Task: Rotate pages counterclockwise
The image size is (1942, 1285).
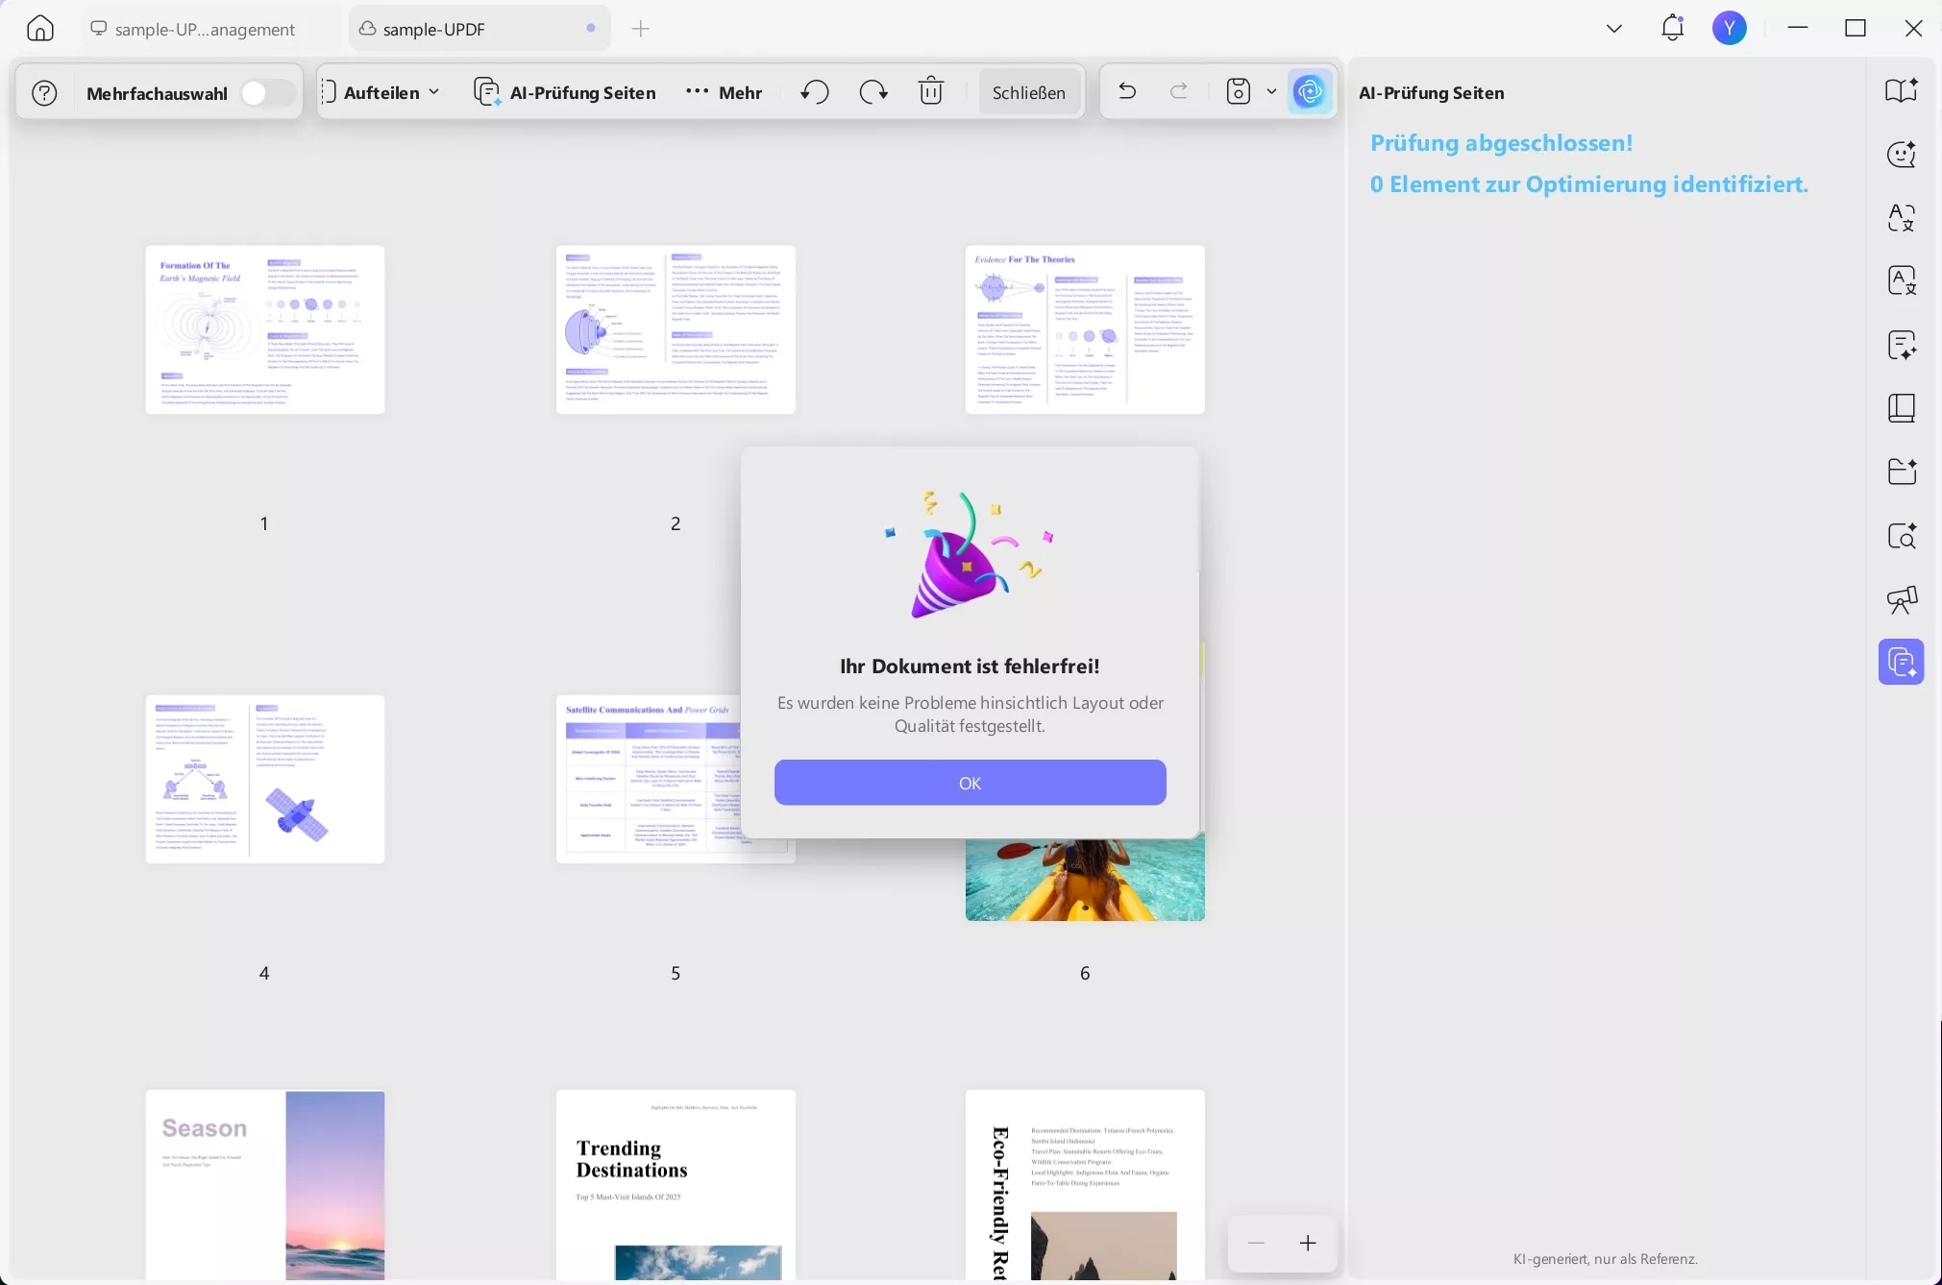Action: click(x=815, y=92)
